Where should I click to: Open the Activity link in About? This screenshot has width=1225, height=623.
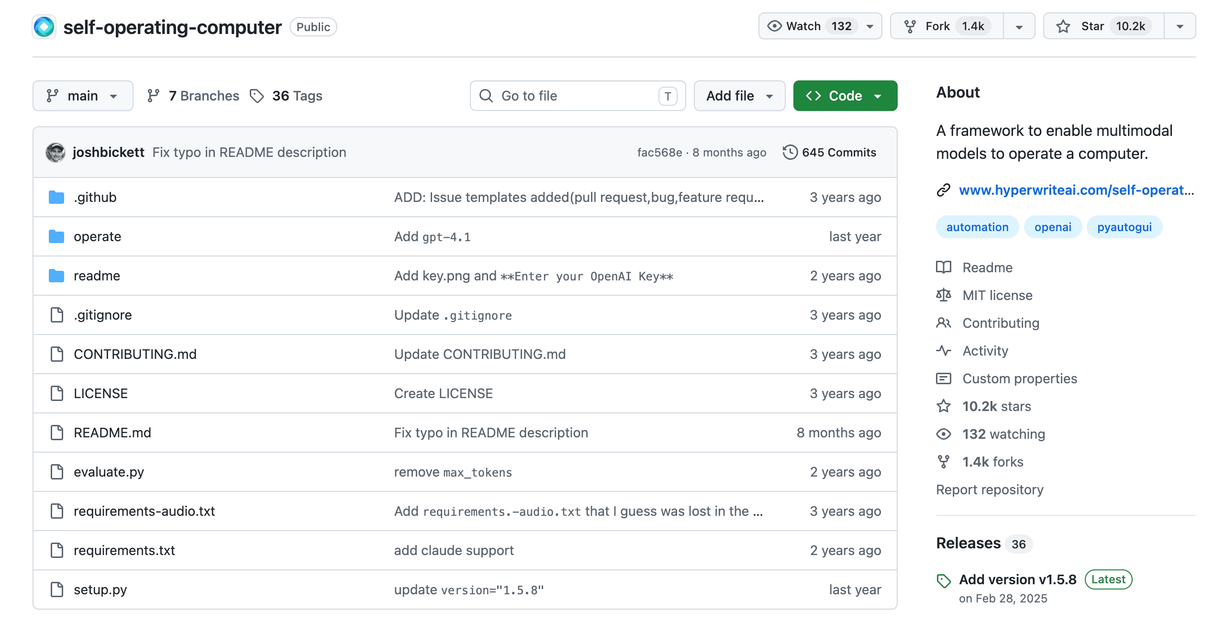click(x=985, y=351)
